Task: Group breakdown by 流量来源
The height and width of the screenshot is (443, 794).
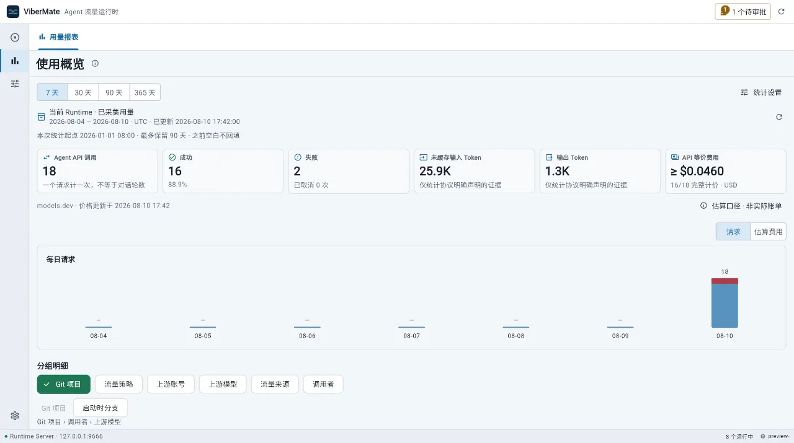Action: click(x=275, y=384)
